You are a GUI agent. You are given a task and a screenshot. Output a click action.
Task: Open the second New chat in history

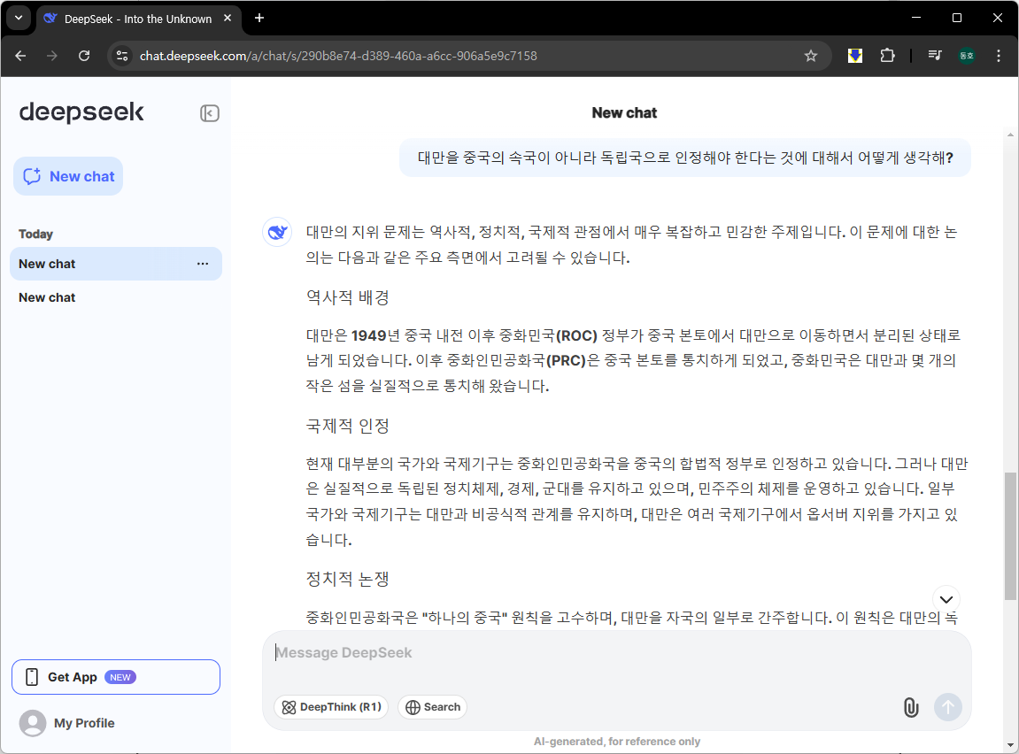pos(116,297)
